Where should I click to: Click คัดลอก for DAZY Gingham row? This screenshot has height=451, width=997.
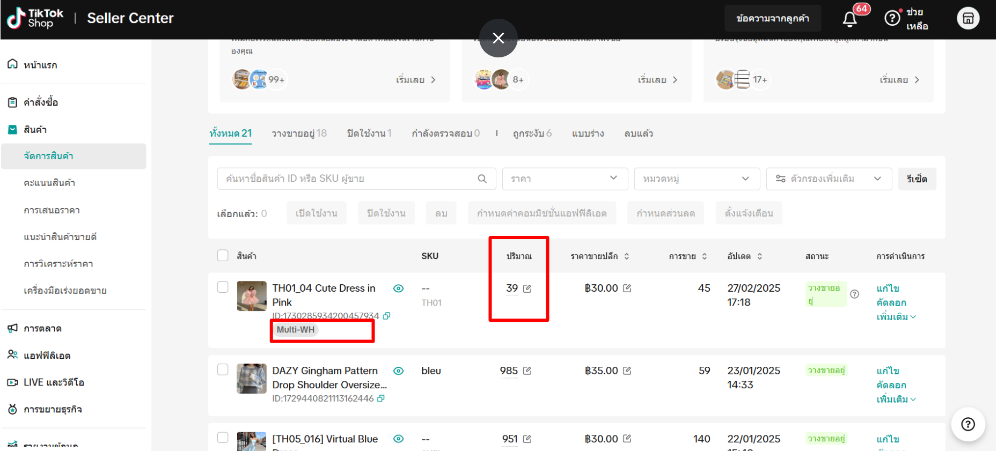click(x=891, y=385)
